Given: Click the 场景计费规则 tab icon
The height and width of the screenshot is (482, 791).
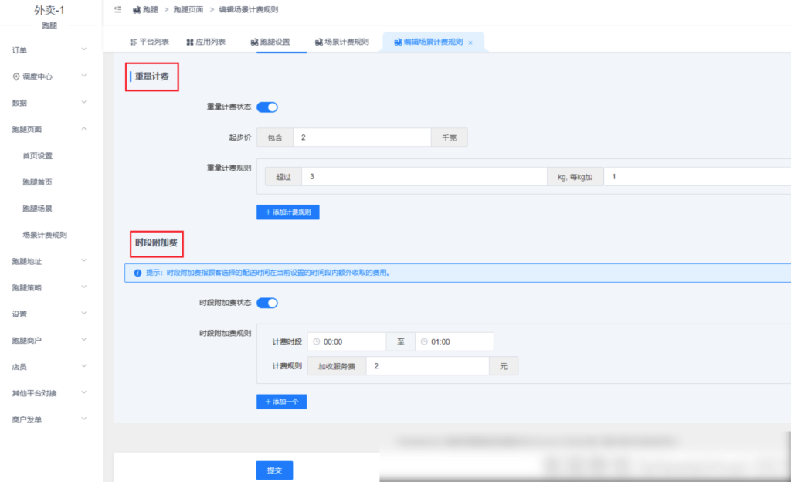Looking at the screenshot, I should coord(318,41).
